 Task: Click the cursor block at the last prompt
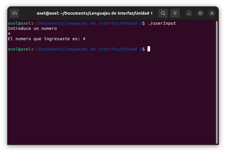point(149,49)
